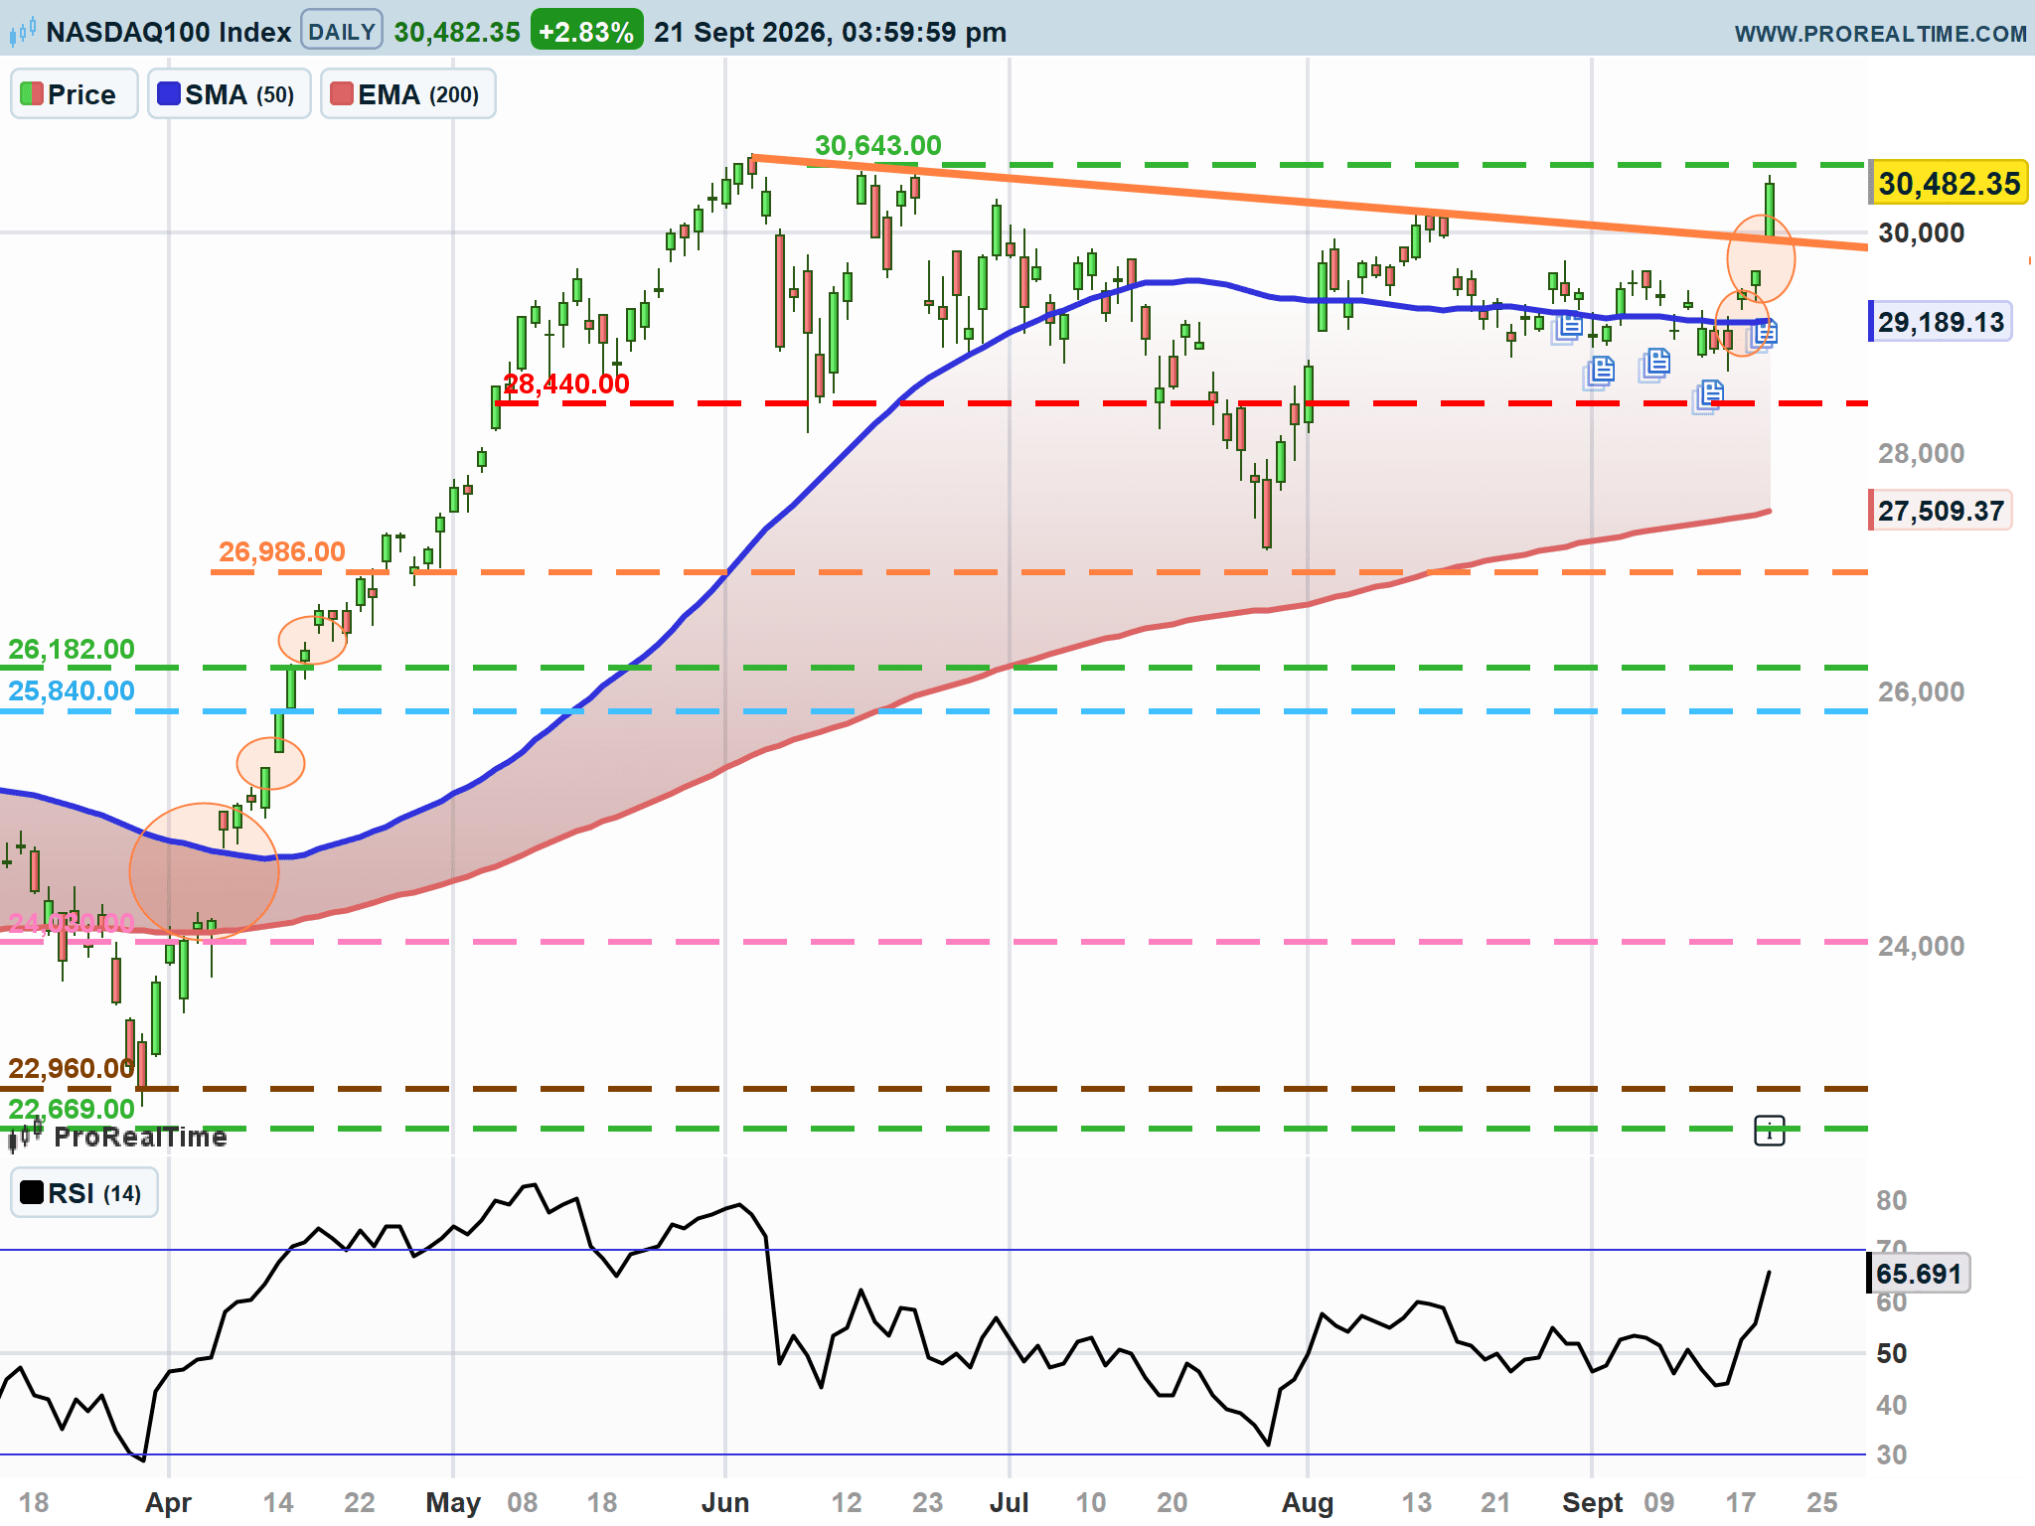
Task: Click the RSI axis label 80
Action: coord(1891,1201)
